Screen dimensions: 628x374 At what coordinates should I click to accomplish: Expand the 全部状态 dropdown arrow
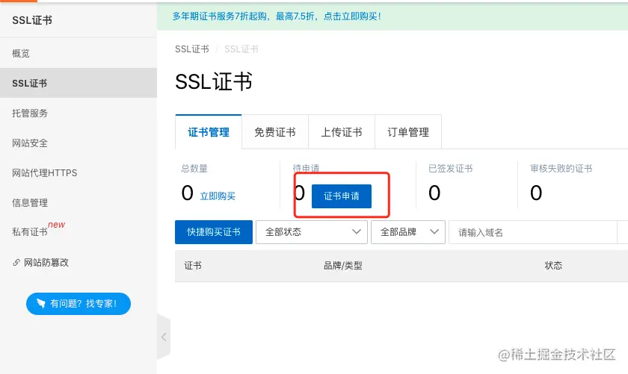click(356, 232)
